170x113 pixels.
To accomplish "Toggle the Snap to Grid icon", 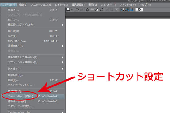I will coord(132,10).
